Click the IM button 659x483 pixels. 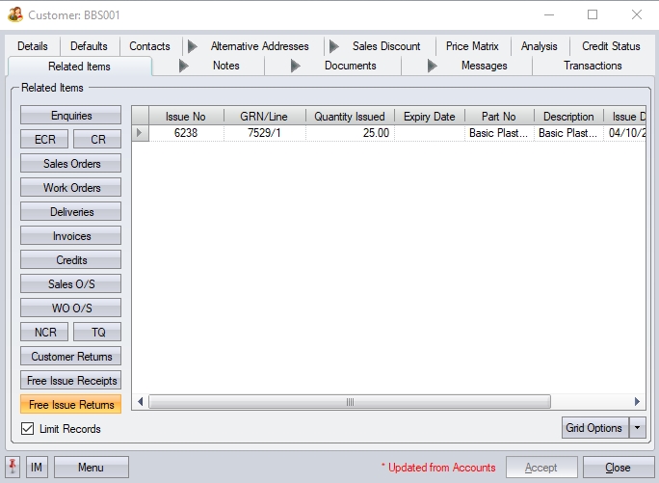[x=37, y=468]
